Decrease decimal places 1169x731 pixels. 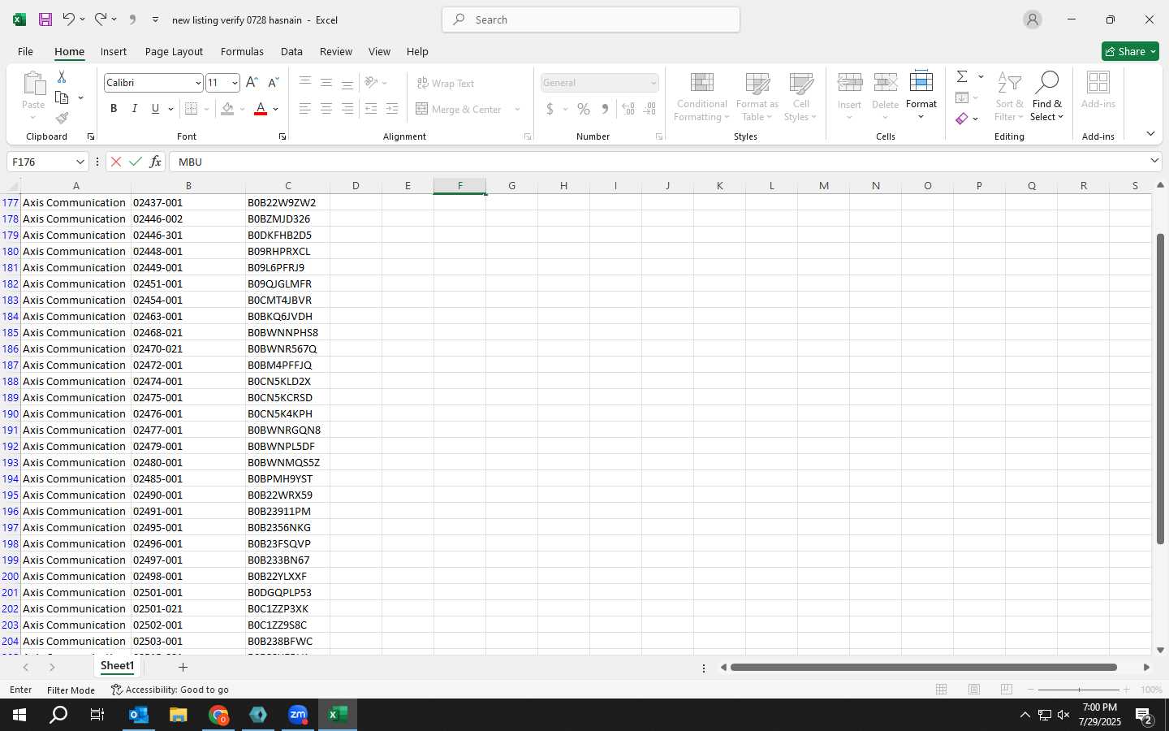(649, 109)
